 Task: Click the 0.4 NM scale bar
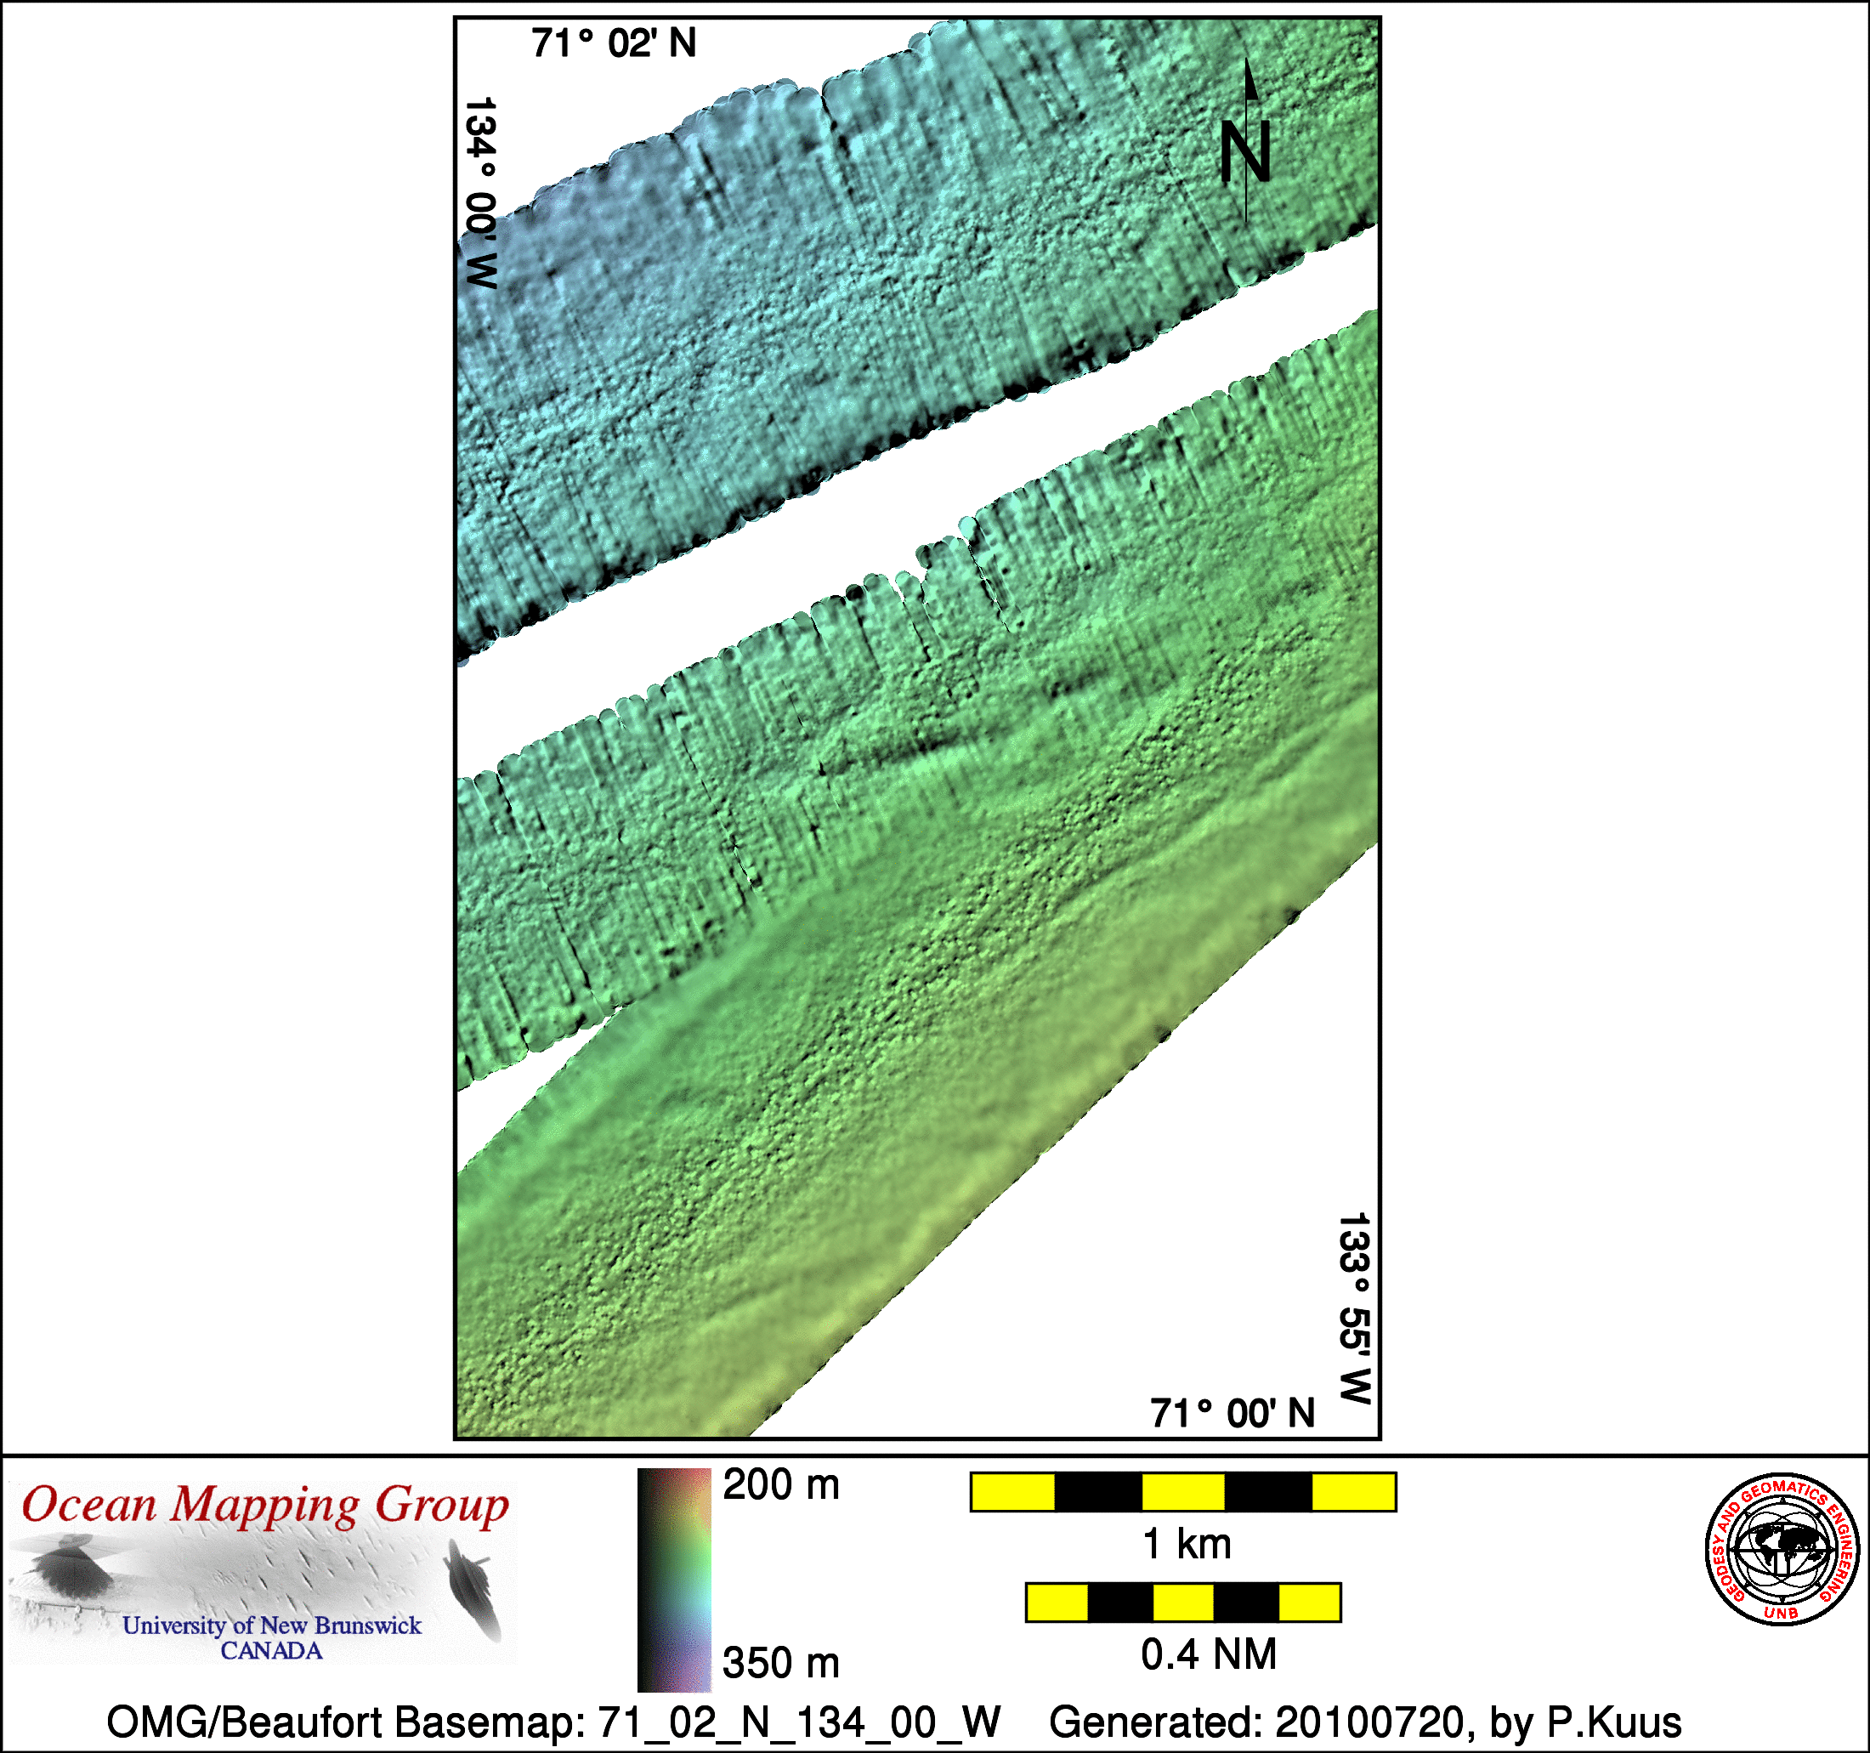pos(1182,1603)
